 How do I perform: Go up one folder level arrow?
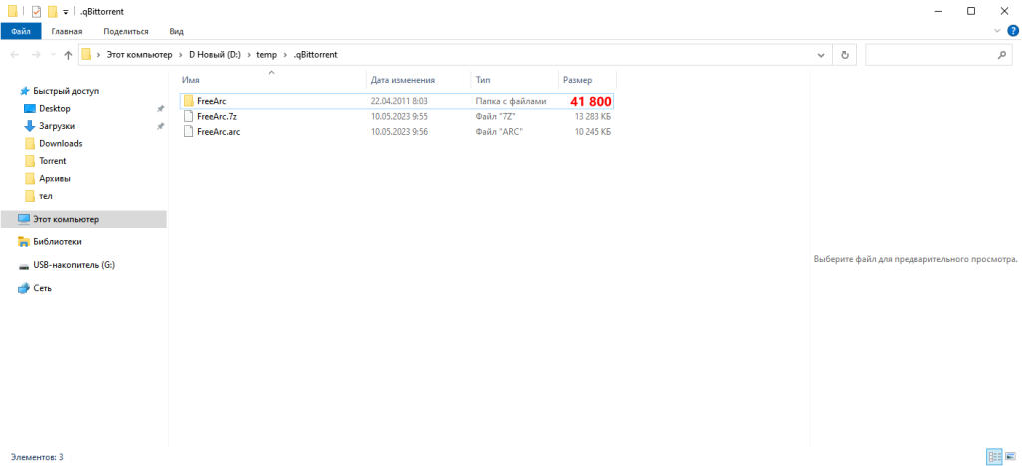tap(67, 55)
